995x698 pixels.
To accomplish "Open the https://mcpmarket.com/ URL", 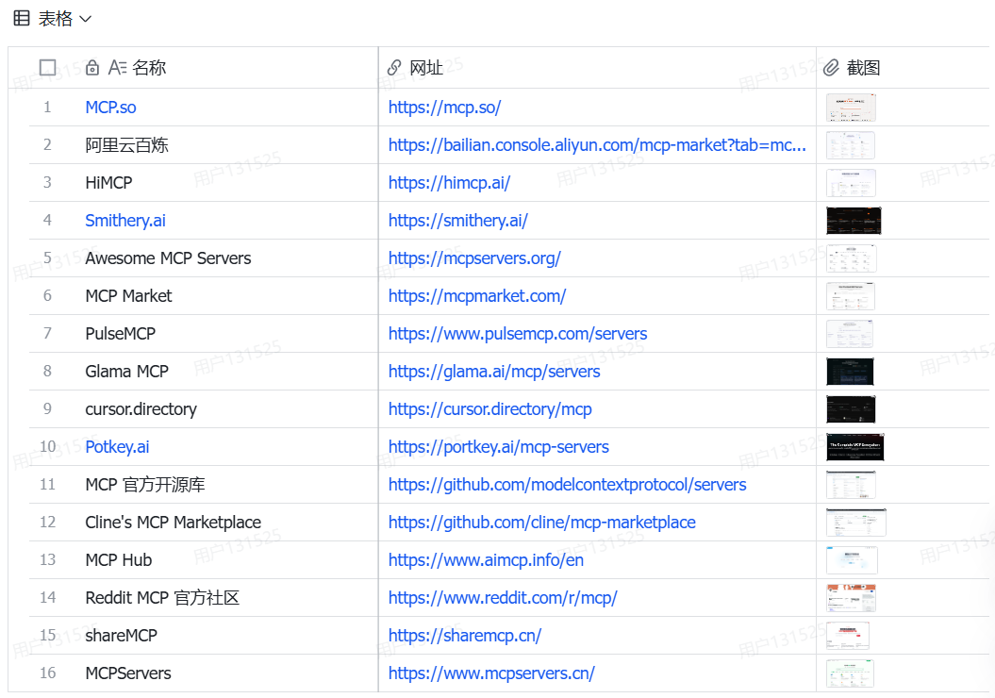I will coord(476,295).
